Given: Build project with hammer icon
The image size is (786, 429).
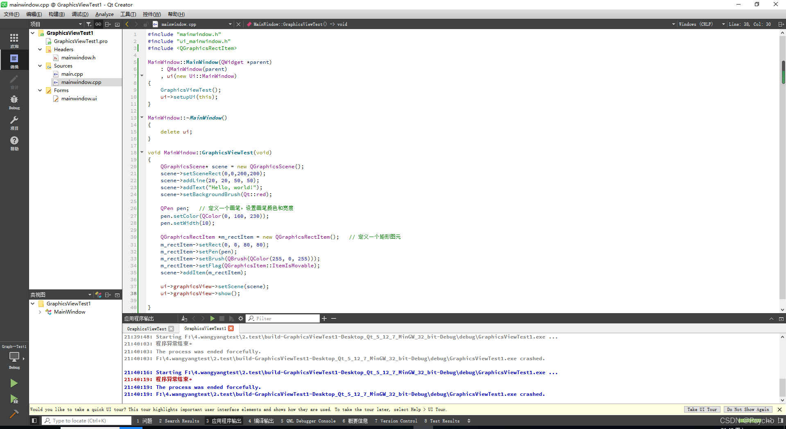Looking at the screenshot, I should coord(14,414).
